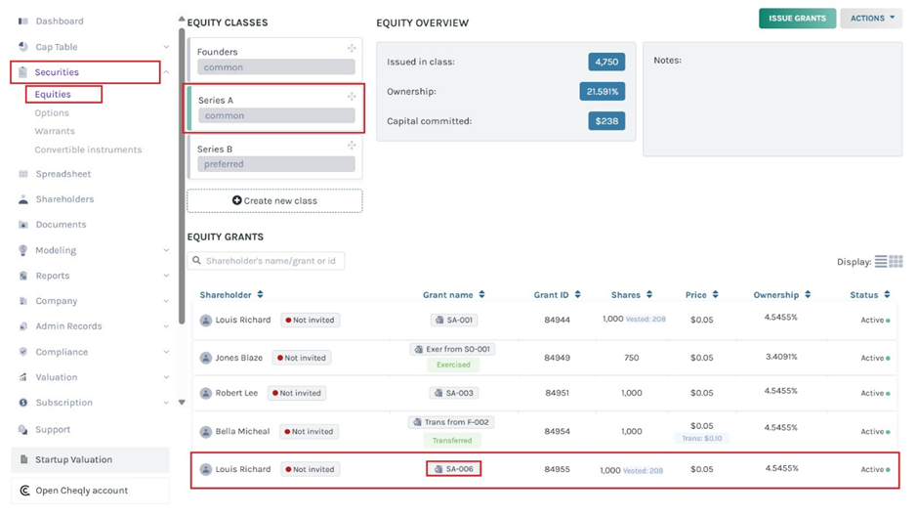This screenshot has height=516, width=917.
Task: Expand the Reports sidebar section
Action: (166, 276)
